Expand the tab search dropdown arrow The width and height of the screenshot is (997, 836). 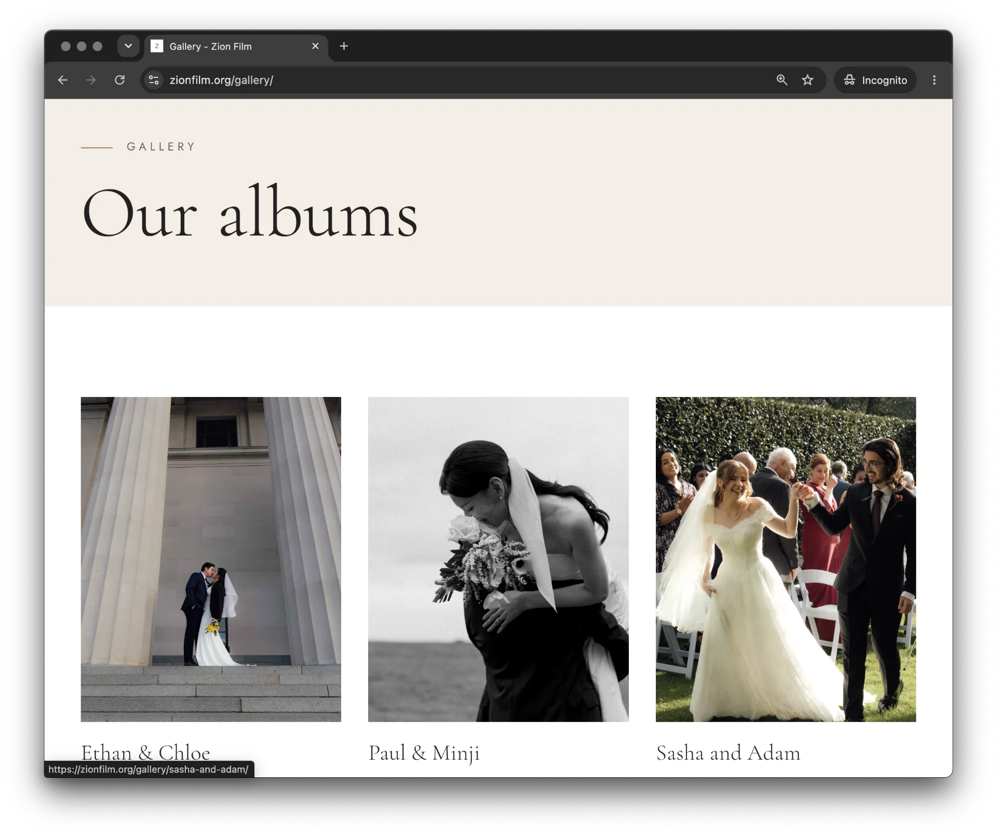[x=128, y=46]
